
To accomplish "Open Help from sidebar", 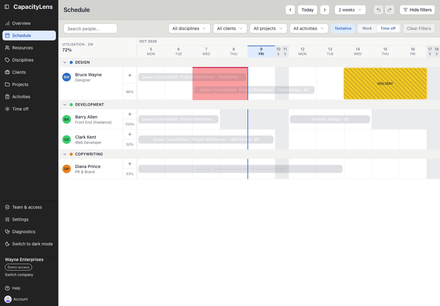I will click(29, 288).
